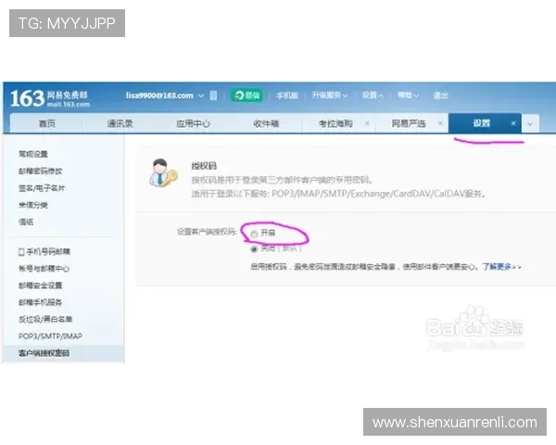Switch to the 通讯录 tab
Image resolution: width=556 pixels, height=445 pixels.
(x=120, y=123)
